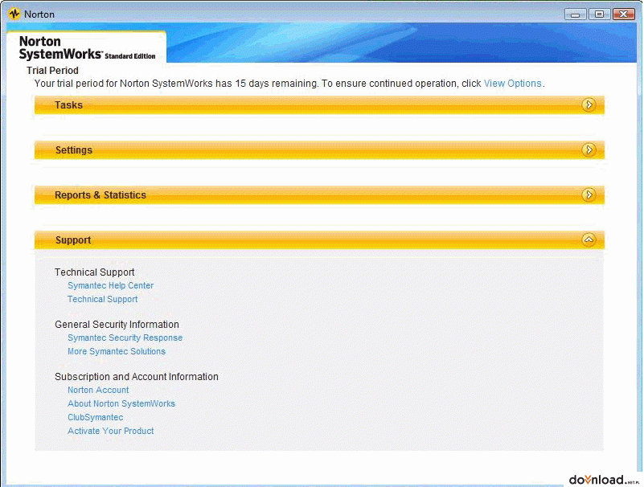View About Norton SystemWorks
Viewport: 644px width, 487px height.
(x=121, y=403)
